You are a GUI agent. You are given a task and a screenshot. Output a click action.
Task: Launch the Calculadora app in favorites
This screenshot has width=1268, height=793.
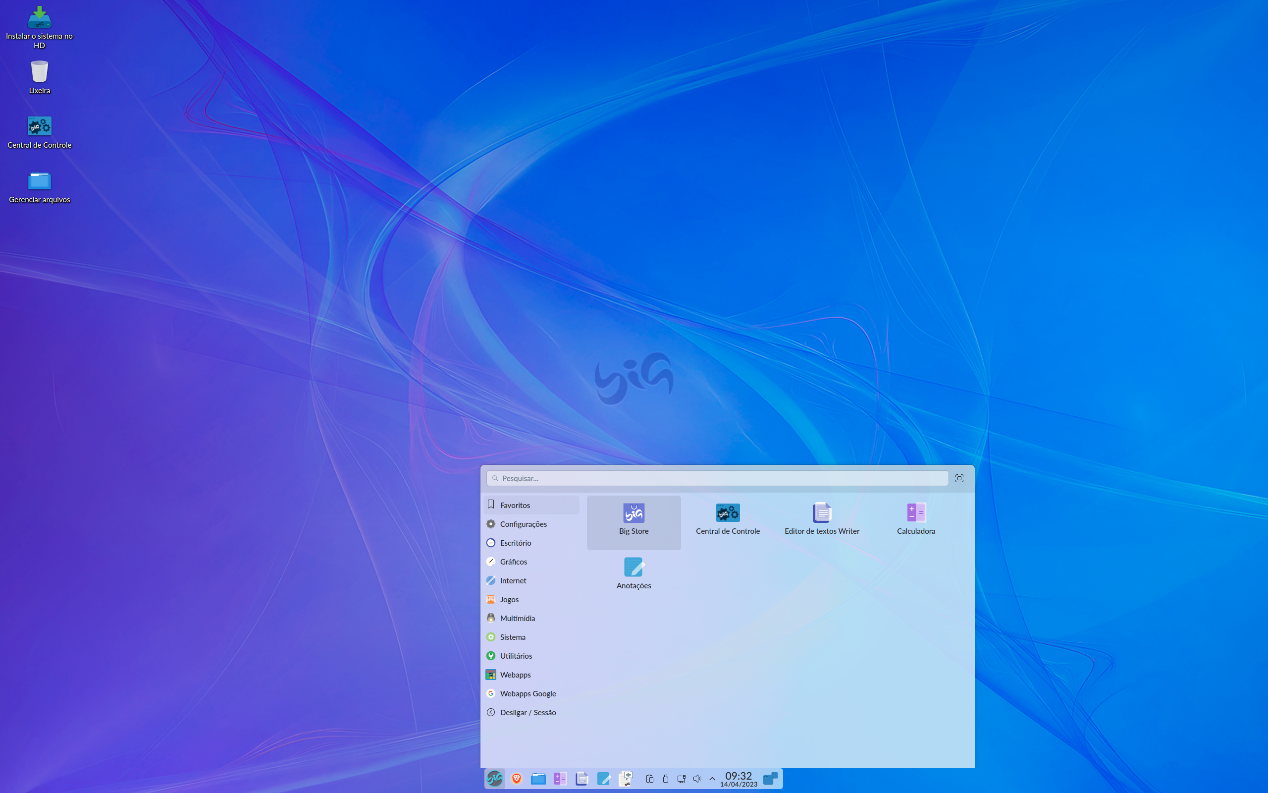pyautogui.click(x=915, y=522)
